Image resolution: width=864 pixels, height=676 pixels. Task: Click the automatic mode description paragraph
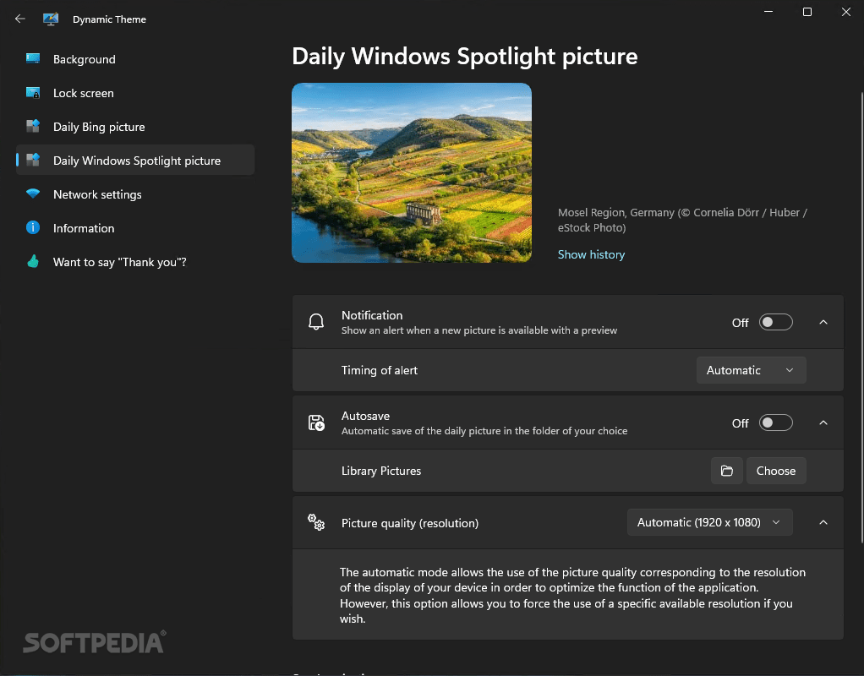point(572,596)
